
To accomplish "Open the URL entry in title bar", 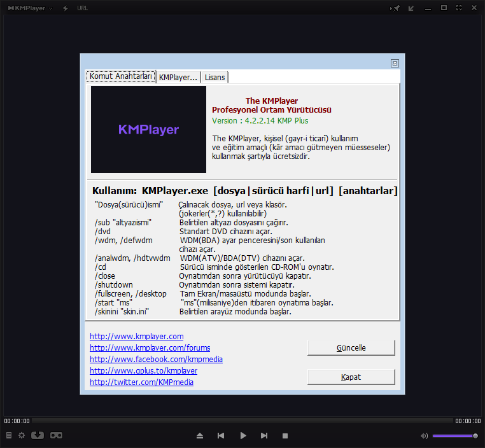I will (x=82, y=8).
